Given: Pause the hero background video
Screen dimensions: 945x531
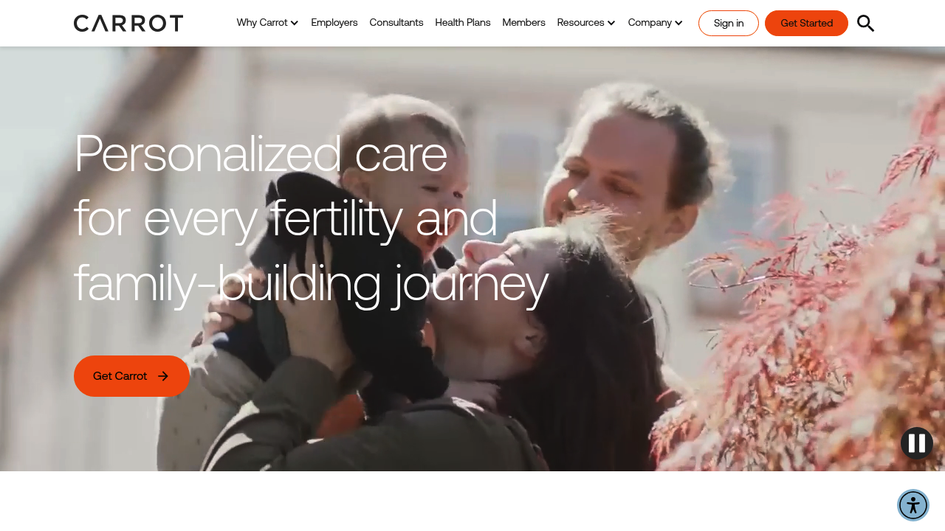Looking at the screenshot, I should coord(917,443).
